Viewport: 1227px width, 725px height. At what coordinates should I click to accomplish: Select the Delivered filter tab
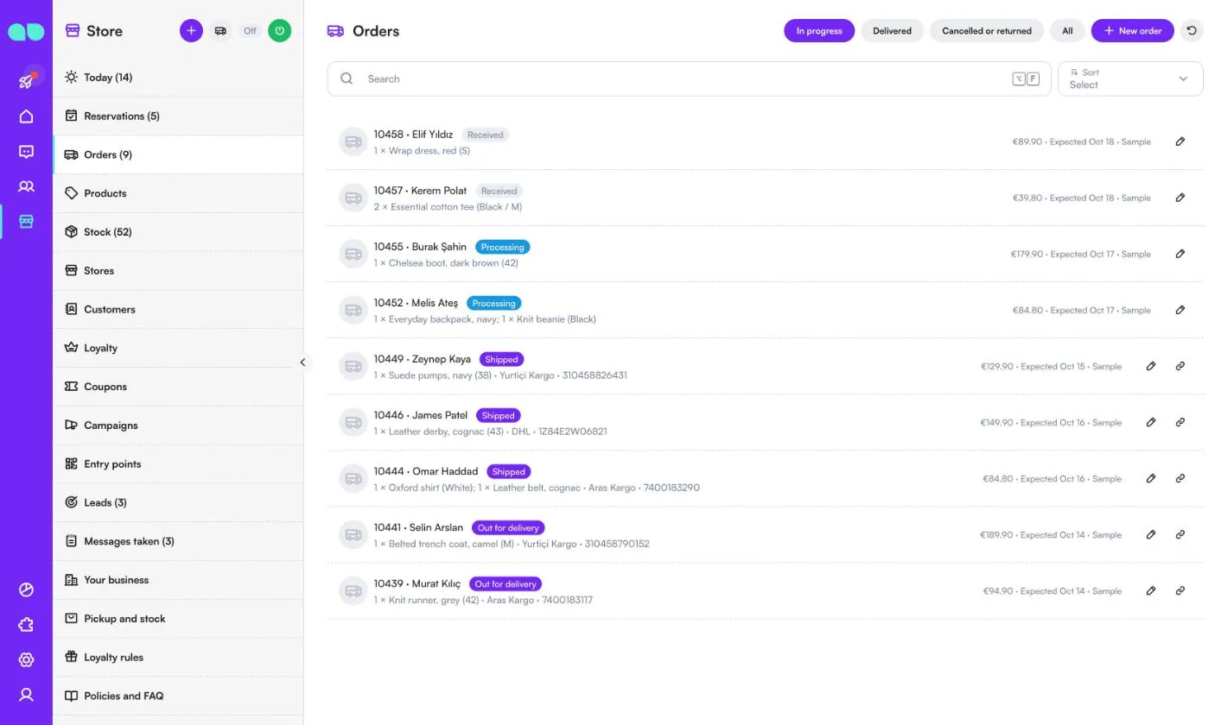pos(892,30)
